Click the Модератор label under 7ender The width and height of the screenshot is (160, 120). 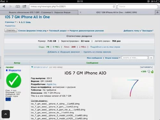click(15, 70)
